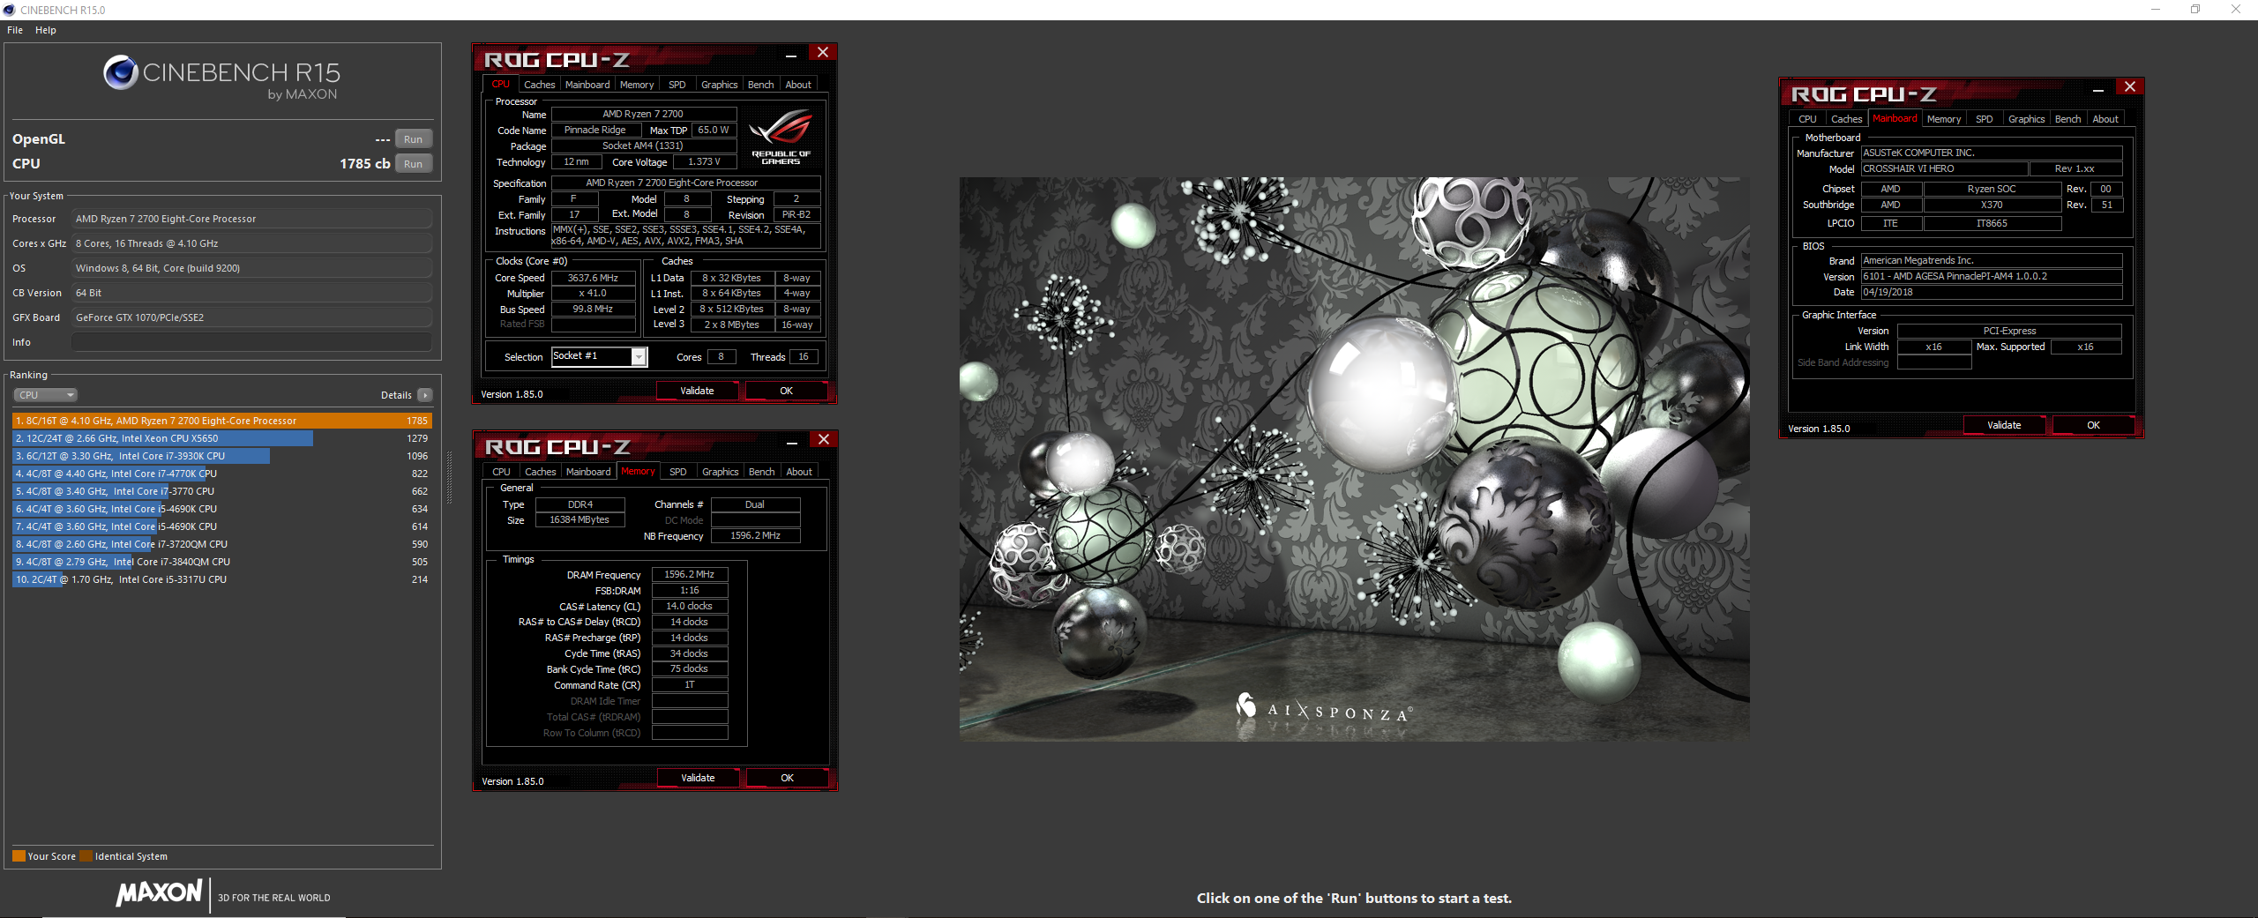This screenshot has width=2258, height=918.
Task: Click the rendered spheres preview image
Action: coord(1354,459)
